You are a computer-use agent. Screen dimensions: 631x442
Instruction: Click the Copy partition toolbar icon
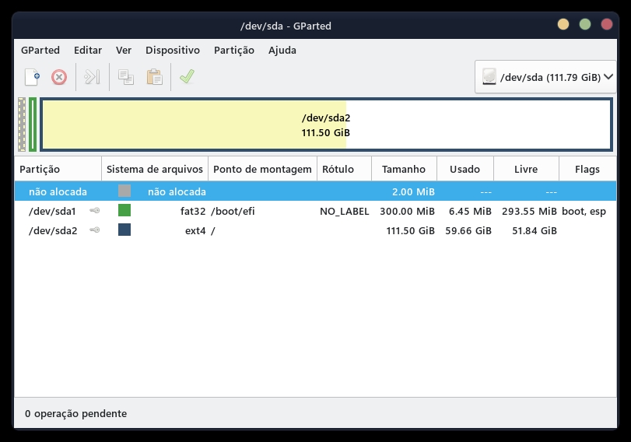tap(126, 77)
